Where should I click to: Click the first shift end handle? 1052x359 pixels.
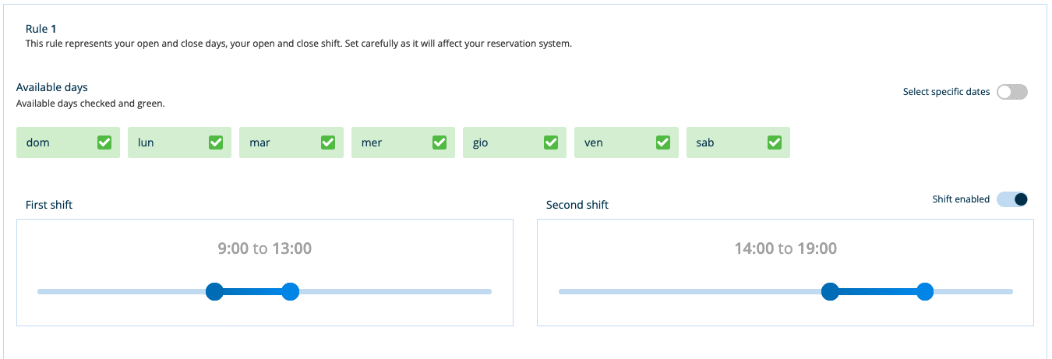pyautogui.click(x=290, y=292)
